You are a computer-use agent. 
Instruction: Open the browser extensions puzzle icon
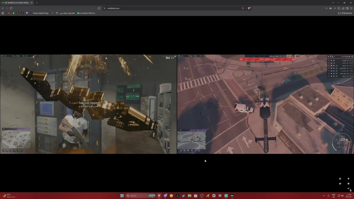tap(339, 8)
